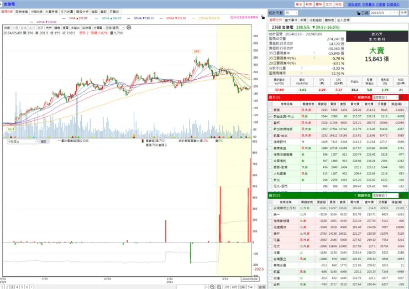Open the chart settings target icon
The width and height of the screenshot is (409, 289).
[x=129, y=28]
